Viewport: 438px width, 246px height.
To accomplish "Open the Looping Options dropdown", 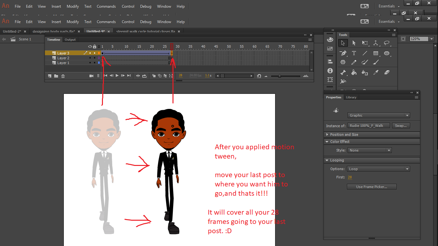I will [379, 169].
